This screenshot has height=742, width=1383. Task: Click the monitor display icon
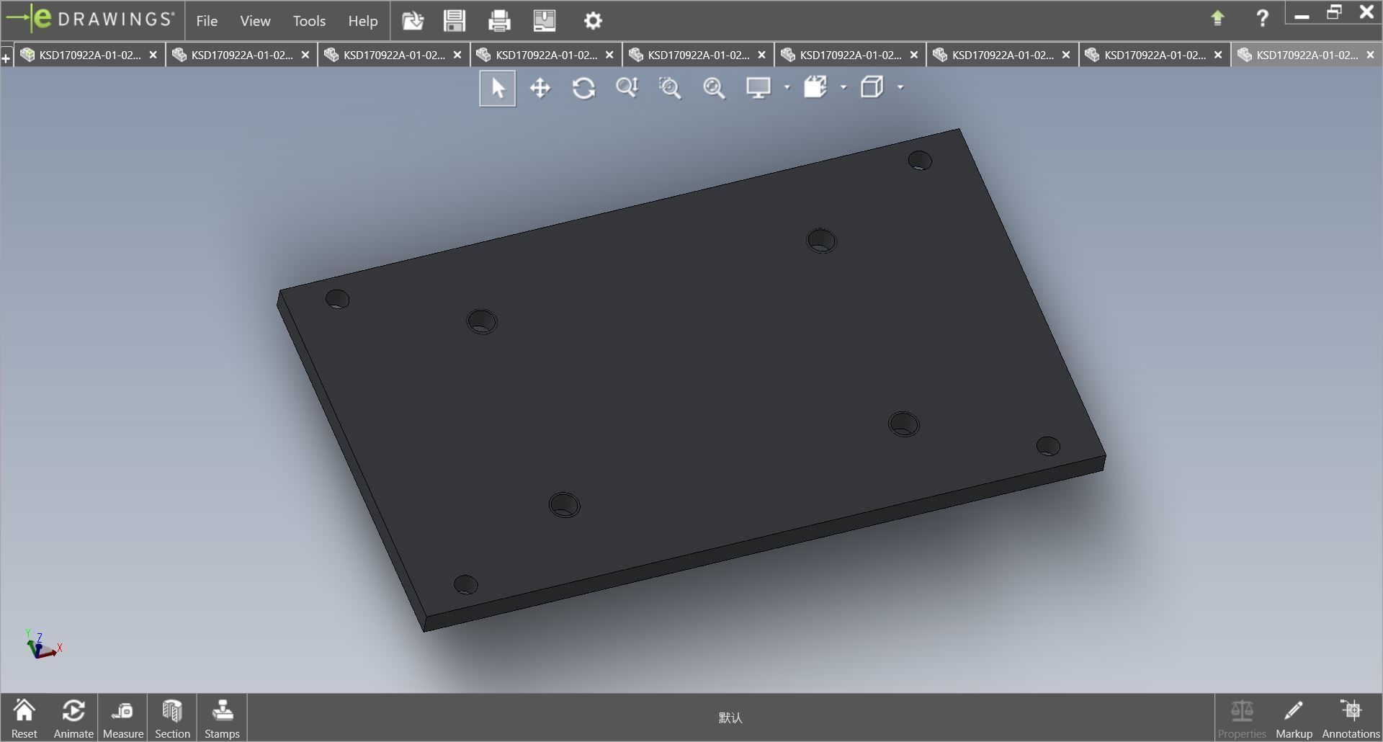tap(758, 88)
